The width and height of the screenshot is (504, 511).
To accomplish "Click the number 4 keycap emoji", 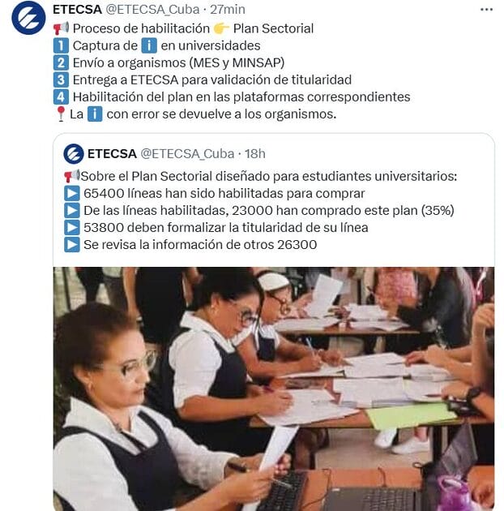I will (x=61, y=97).
